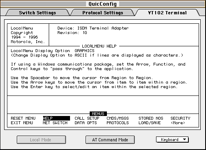This screenshot has width=206, height=150.
Task: Click the Motorola, Inc. copyright text
Action: point(28,42)
